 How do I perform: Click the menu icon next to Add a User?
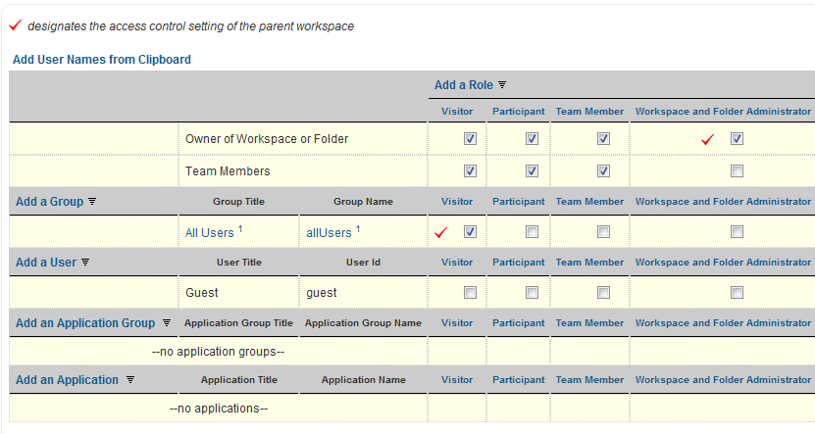pyautogui.click(x=85, y=263)
